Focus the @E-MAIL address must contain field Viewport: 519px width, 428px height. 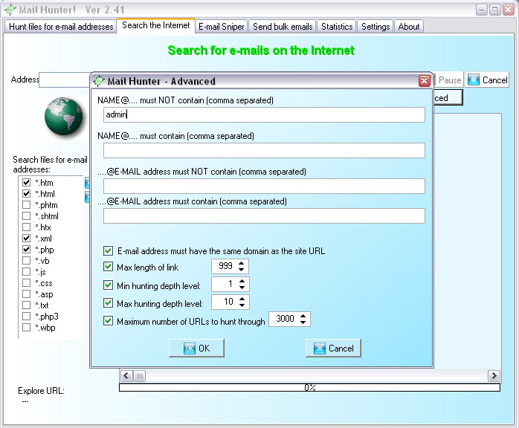point(264,216)
